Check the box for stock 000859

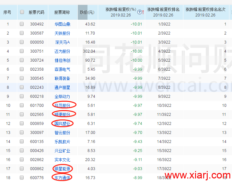22,123
